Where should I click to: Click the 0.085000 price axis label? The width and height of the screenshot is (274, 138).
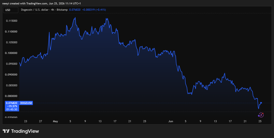point(12,85)
